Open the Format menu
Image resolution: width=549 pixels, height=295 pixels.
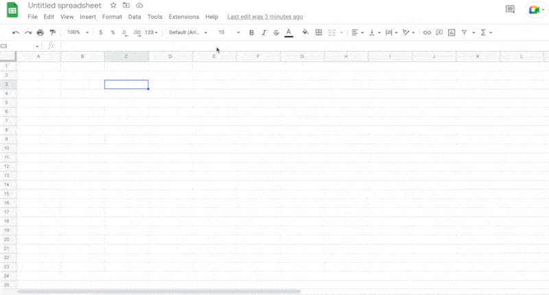(112, 16)
